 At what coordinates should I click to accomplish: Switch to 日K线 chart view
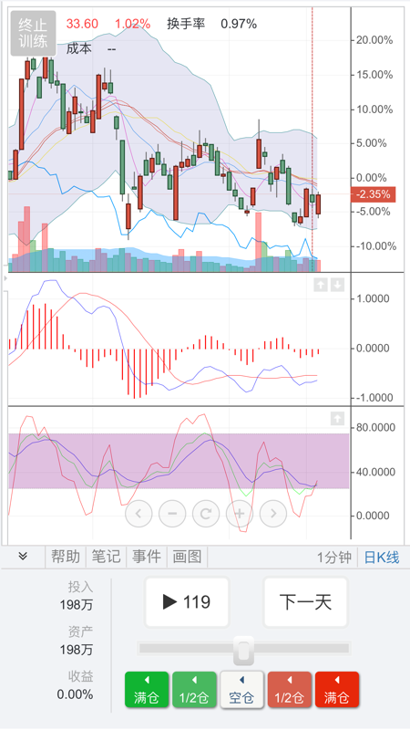point(382,557)
